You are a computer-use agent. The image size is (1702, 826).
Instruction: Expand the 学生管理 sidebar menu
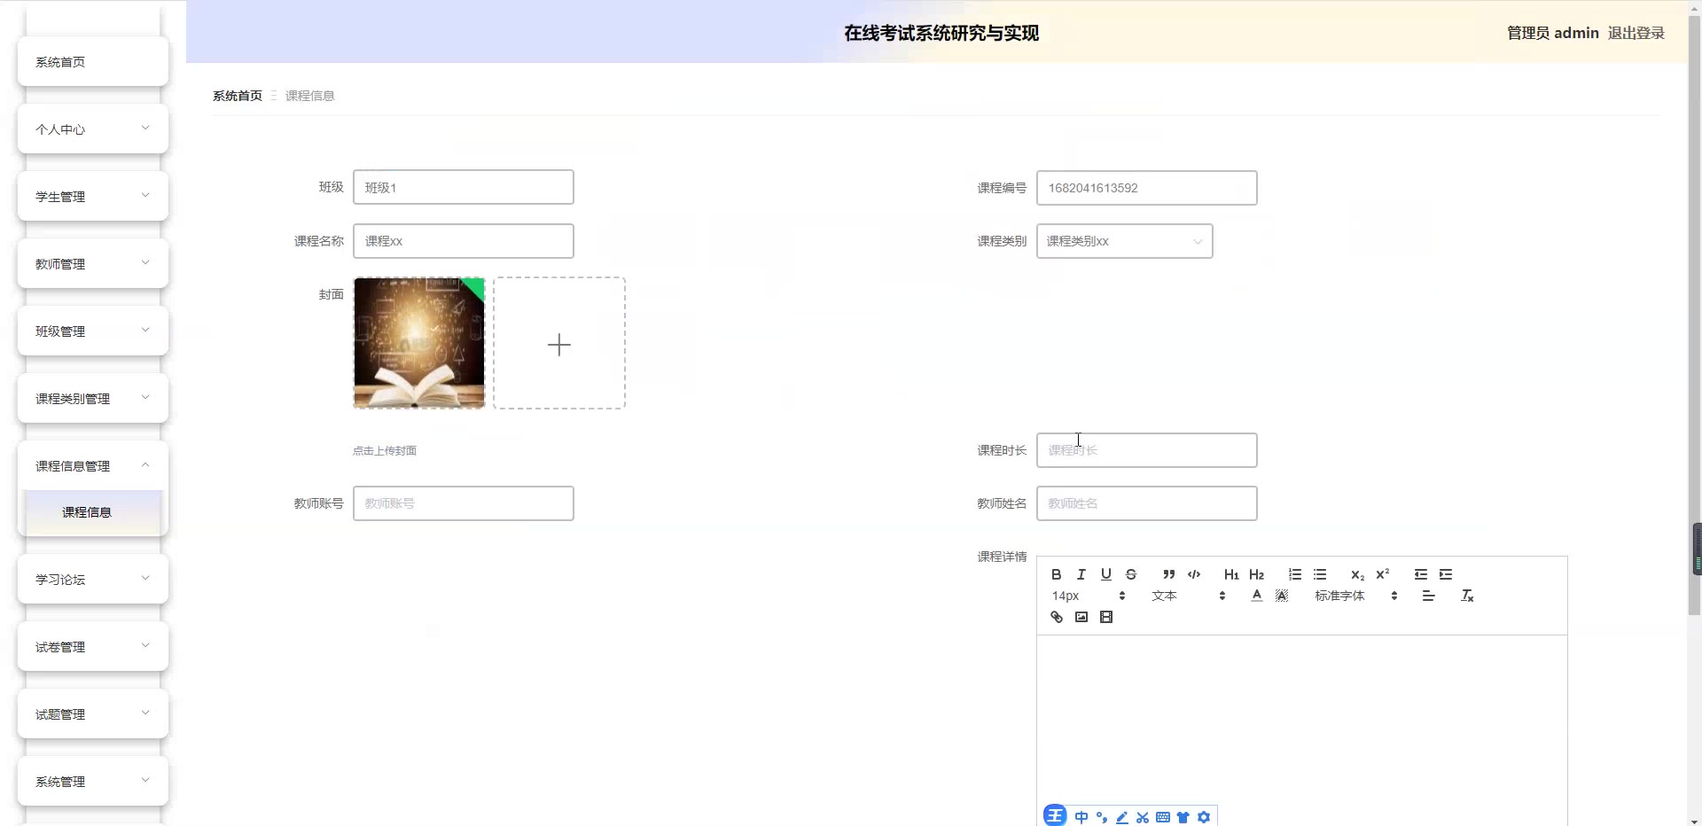[93, 197]
